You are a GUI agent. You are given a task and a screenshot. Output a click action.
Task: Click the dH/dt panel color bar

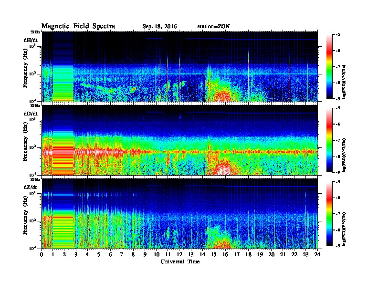pos(329,66)
